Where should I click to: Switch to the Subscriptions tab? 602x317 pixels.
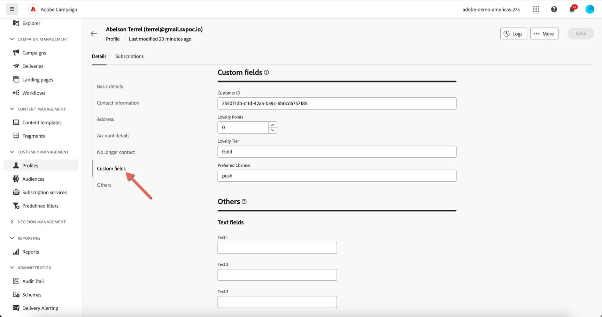tap(129, 56)
